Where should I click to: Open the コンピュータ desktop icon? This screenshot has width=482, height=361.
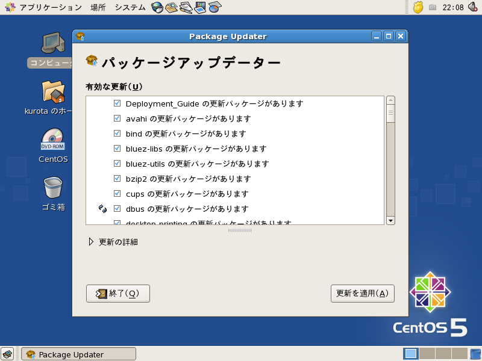click(x=53, y=43)
